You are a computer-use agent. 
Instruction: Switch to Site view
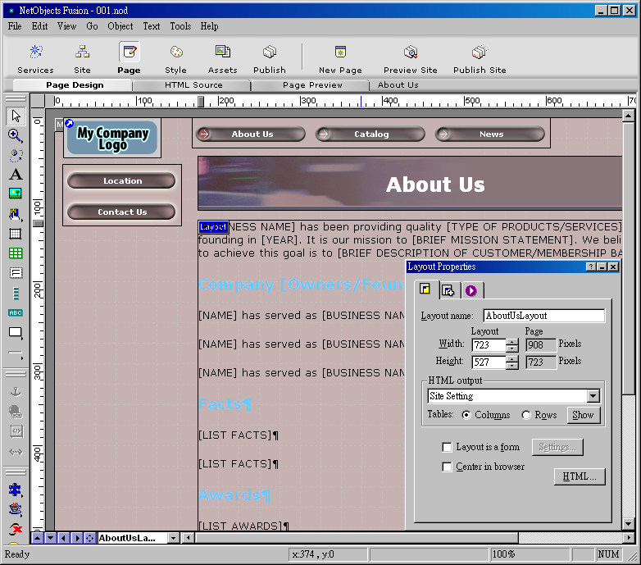(x=82, y=59)
